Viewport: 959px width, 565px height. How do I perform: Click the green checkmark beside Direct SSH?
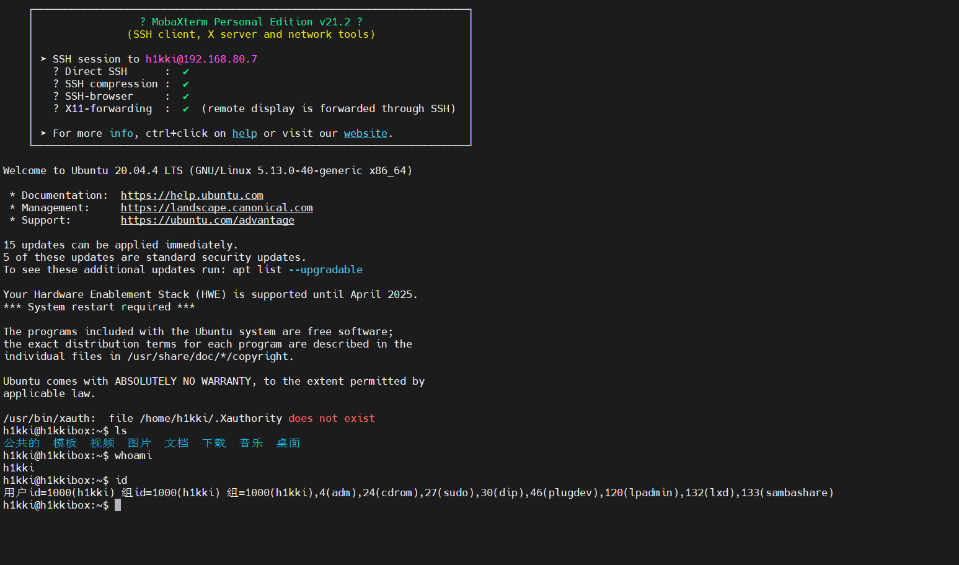(x=185, y=72)
